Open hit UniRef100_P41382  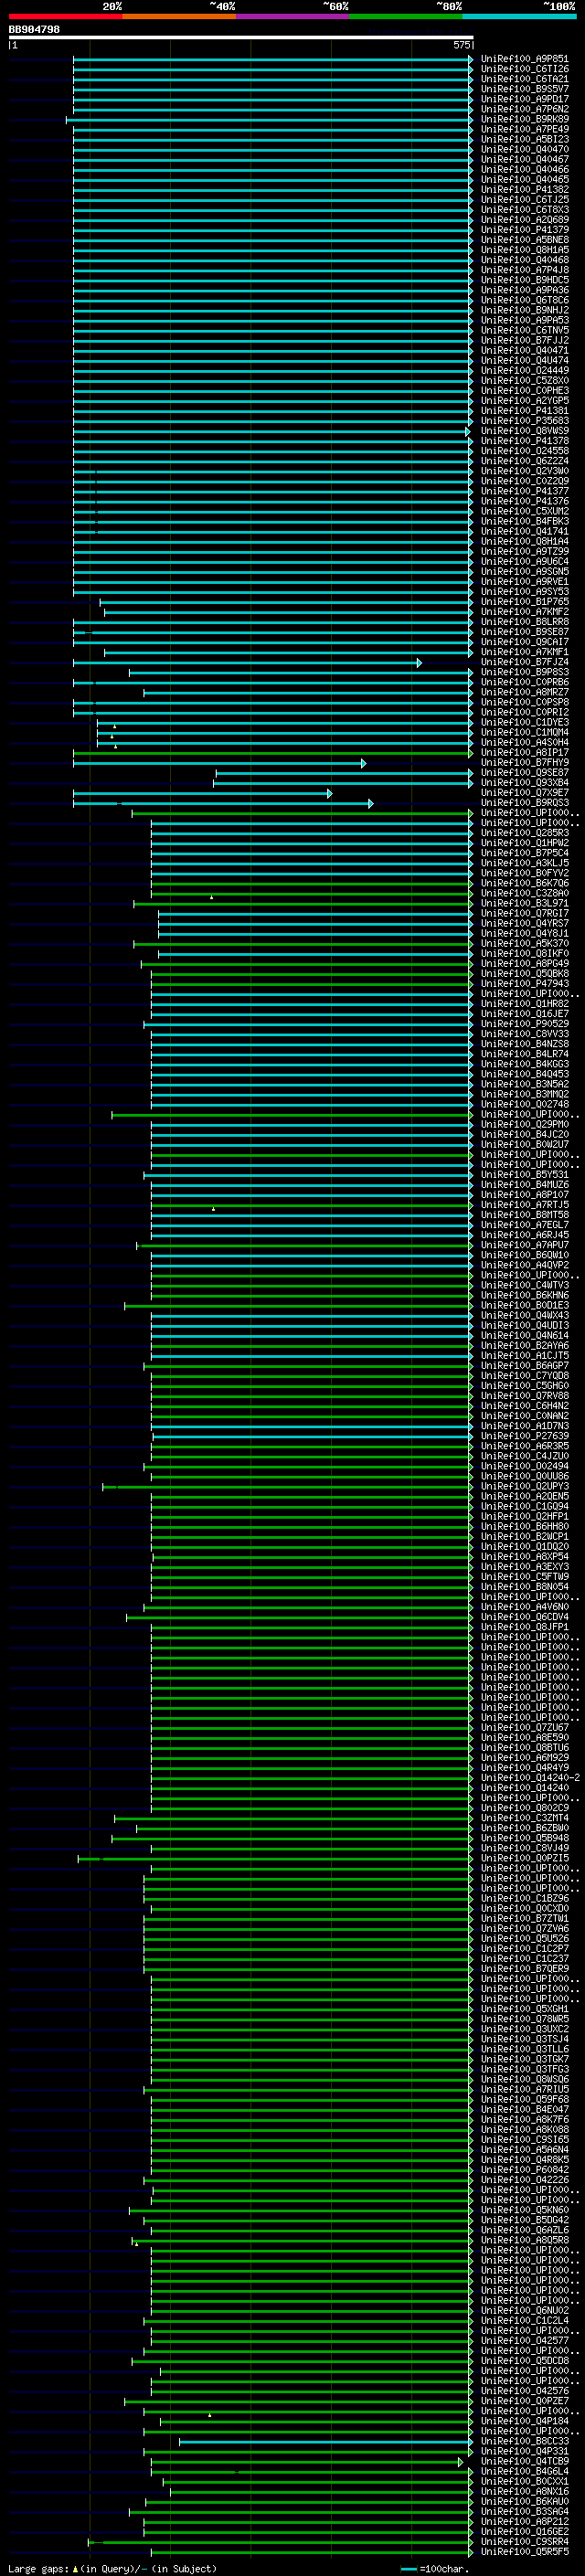point(524,189)
